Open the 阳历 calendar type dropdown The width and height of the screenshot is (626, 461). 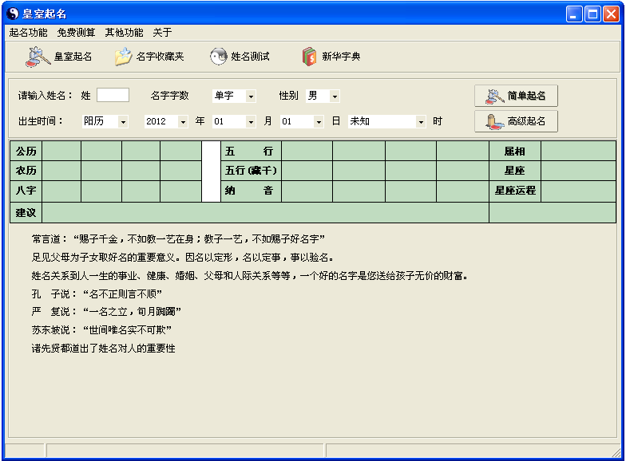[x=123, y=121]
